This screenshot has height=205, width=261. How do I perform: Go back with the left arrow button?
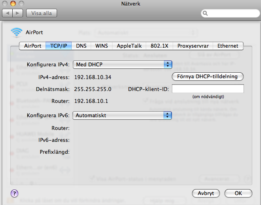[7, 13]
